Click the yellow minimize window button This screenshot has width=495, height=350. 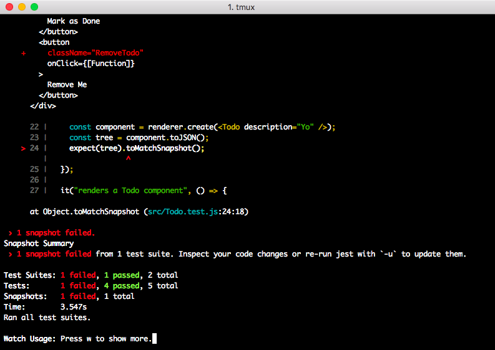[x=21, y=7]
